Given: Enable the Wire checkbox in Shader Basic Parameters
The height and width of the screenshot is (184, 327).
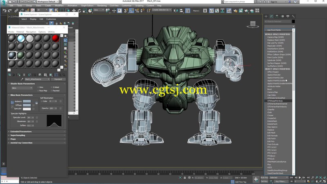Looking at the screenshot, I should point(38,87).
